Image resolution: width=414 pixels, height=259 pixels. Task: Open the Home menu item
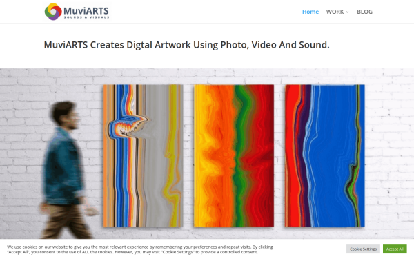[310, 12]
